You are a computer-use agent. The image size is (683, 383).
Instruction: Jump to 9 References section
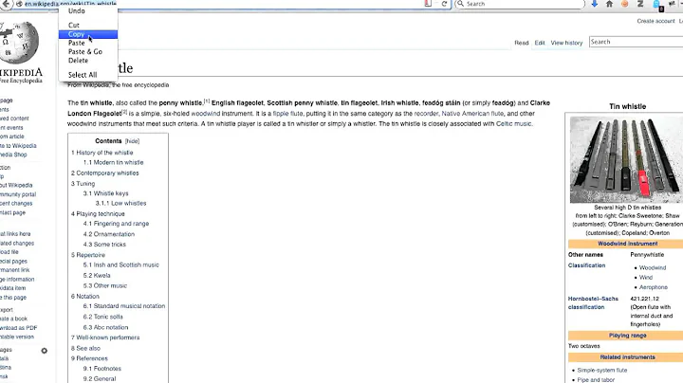point(89,358)
